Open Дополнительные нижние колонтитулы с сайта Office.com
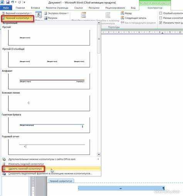 pos(51,159)
